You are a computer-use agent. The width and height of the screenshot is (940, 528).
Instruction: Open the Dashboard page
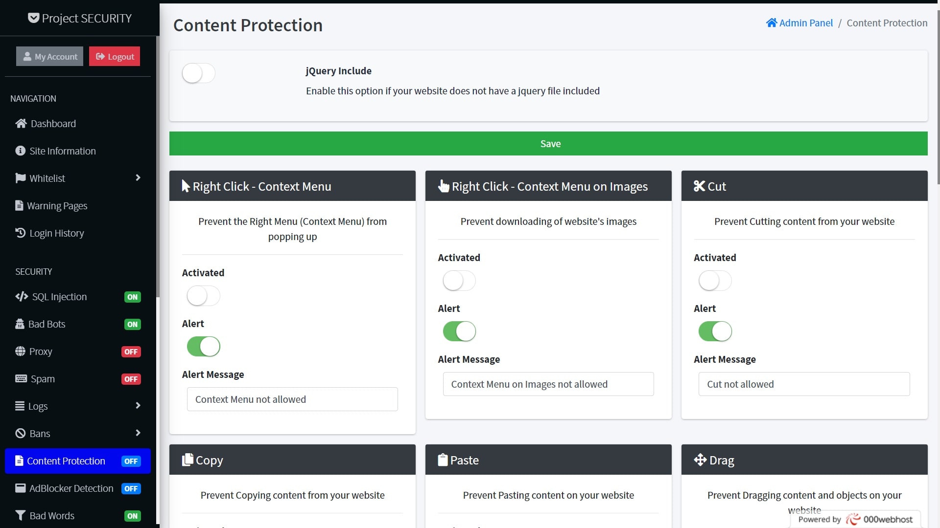pos(53,123)
